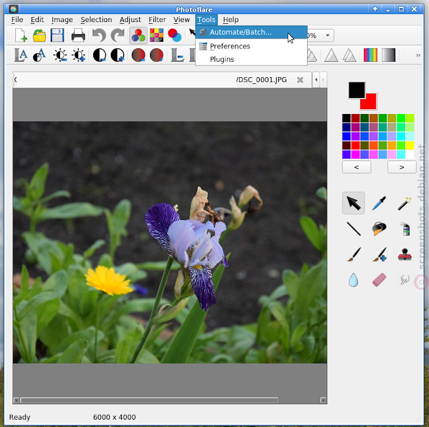Select the advanced paintbrush plus tool

click(x=379, y=254)
